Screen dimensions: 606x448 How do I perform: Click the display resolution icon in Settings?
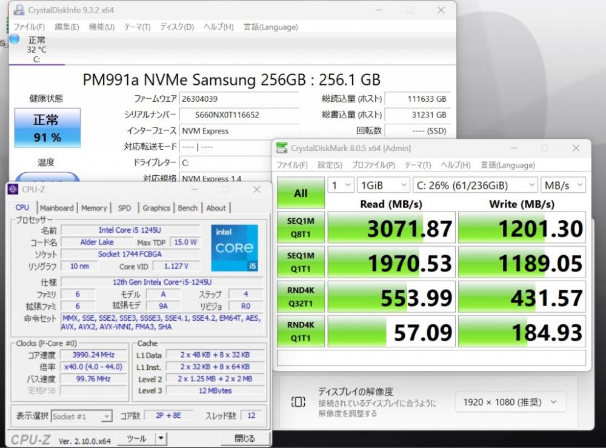pyautogui.click(x=298, y=402)
